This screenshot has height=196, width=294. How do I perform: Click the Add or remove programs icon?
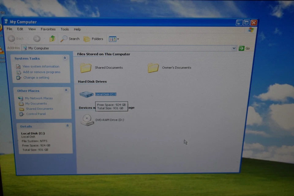click(x=19, y=72)
